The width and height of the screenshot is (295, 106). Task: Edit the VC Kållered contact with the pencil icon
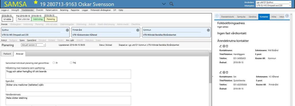coord(221,72)
